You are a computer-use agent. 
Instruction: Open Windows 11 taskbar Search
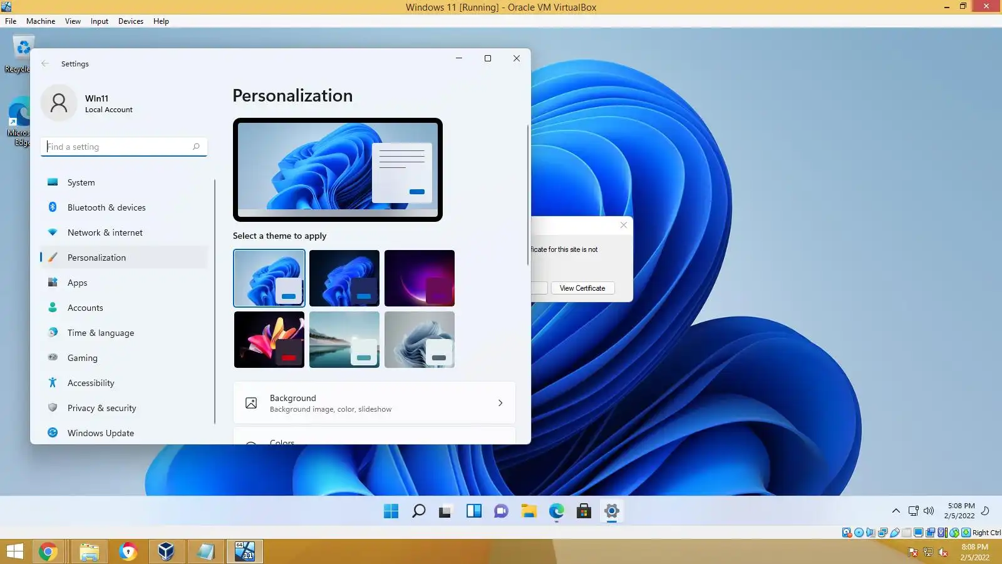419,511
